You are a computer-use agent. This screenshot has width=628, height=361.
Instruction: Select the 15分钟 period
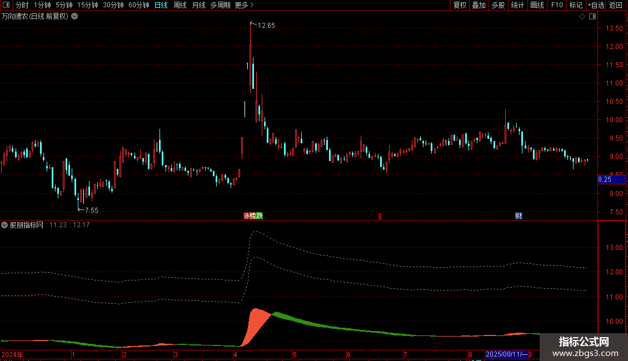[87, 5]
